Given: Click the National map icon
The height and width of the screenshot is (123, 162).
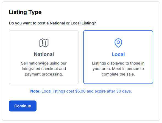Looking at the screenshot, I should (44, 43).
